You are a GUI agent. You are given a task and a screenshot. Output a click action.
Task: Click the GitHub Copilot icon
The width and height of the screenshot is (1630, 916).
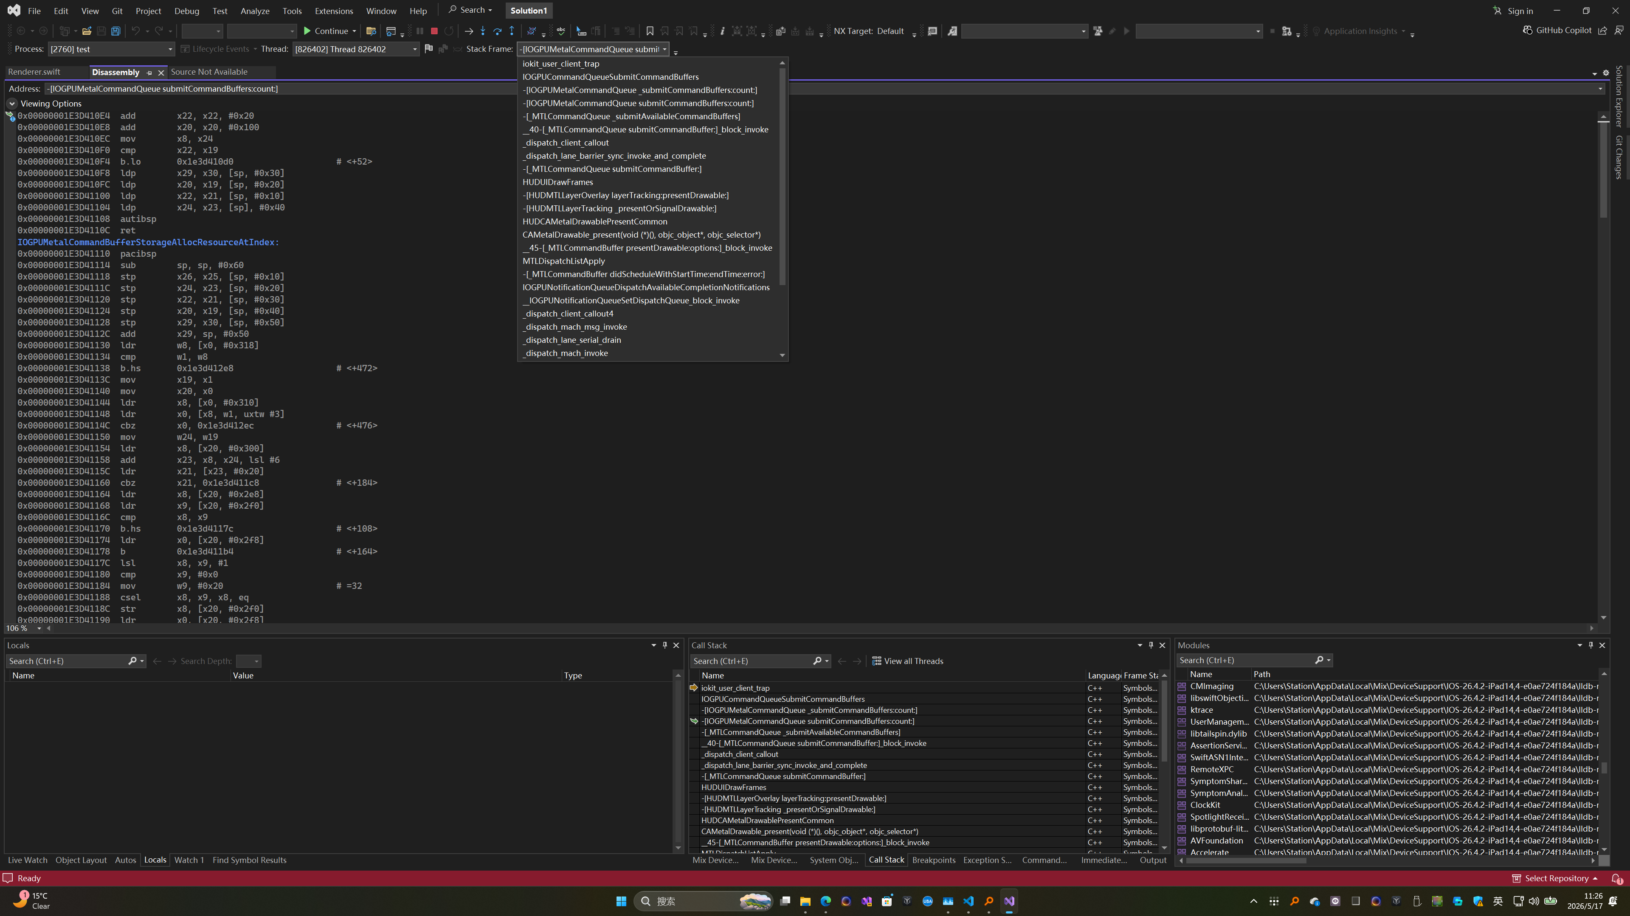tap(1528, 31)
